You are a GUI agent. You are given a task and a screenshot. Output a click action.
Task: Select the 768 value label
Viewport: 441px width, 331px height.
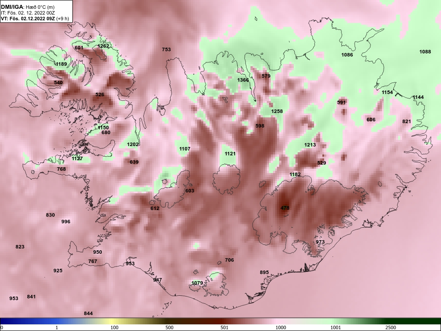[x=61, y=169]
